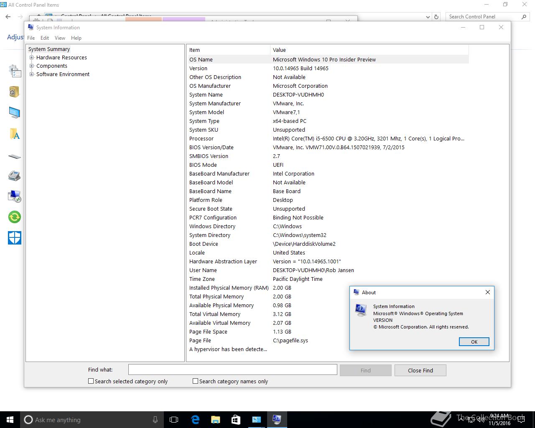This screenshot has height=428, width=535.
Task: Click the AutoPlay icon in Control Panel
Action: (14, 92)
